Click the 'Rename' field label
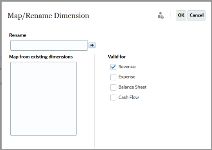 (18, 35)
